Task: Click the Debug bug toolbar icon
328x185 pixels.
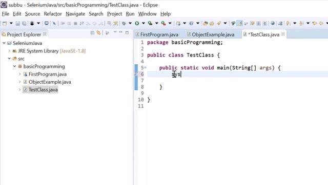Action: 124,23
